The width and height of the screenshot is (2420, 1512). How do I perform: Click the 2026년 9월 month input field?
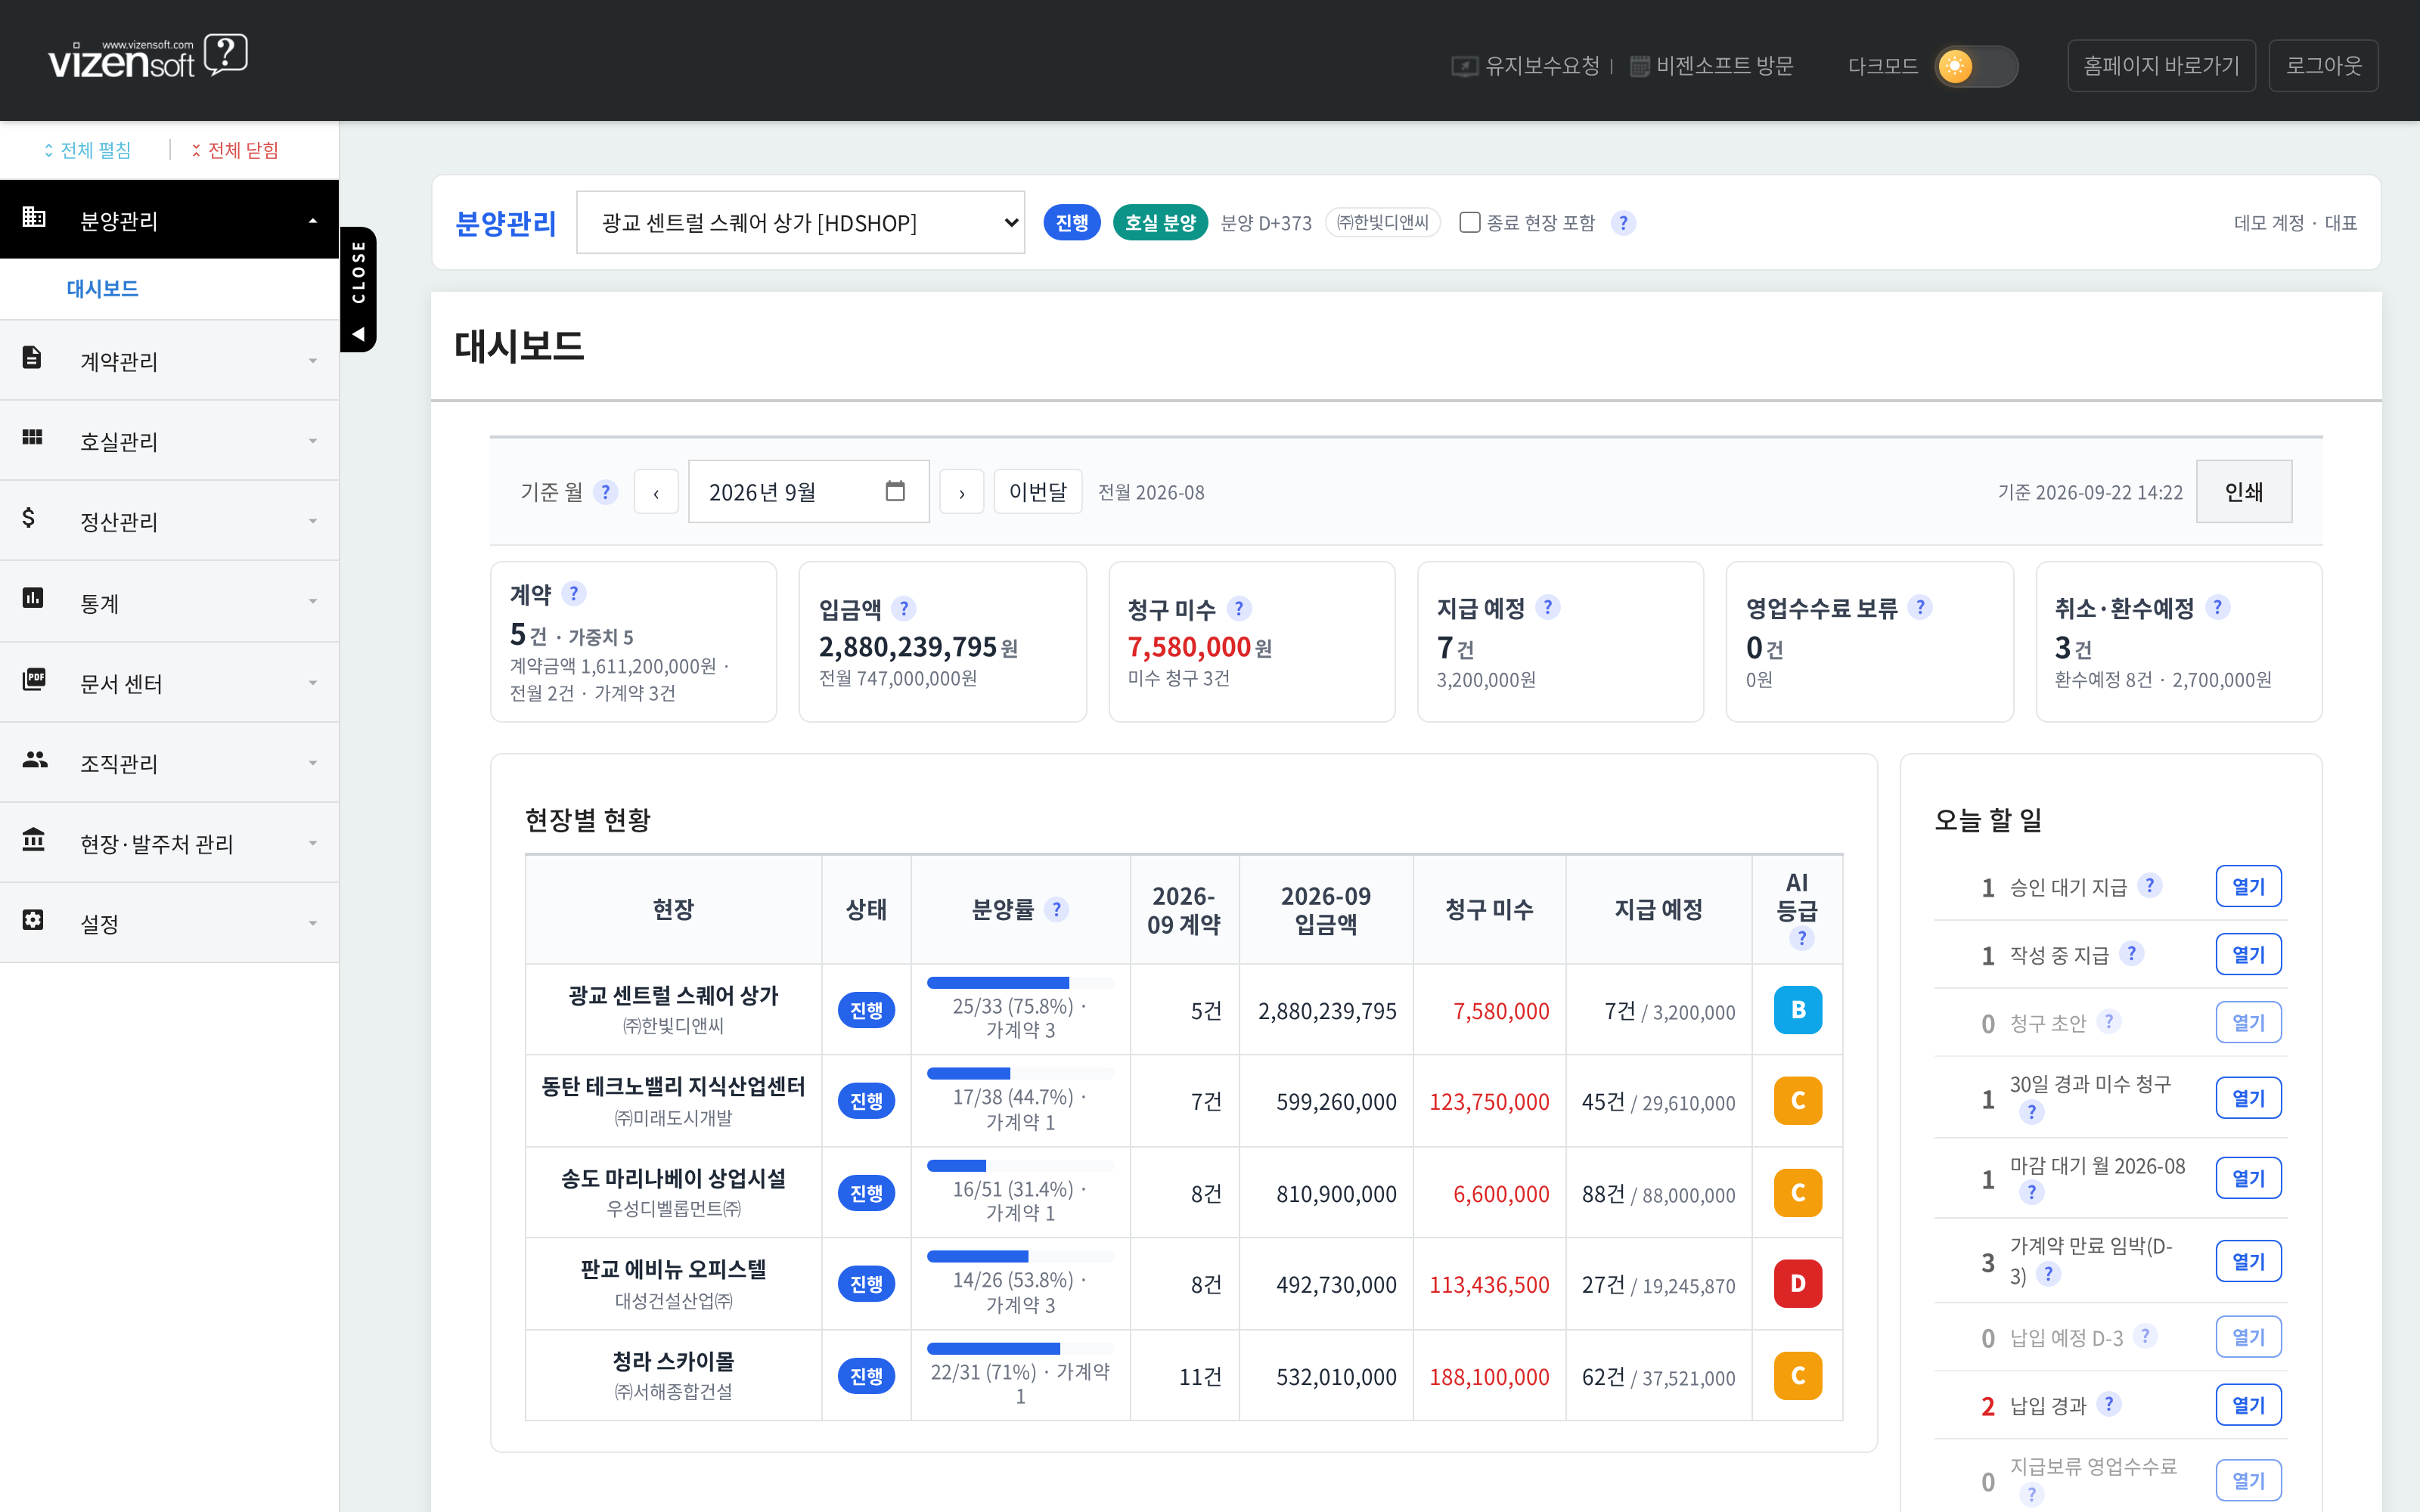[808, 491]
